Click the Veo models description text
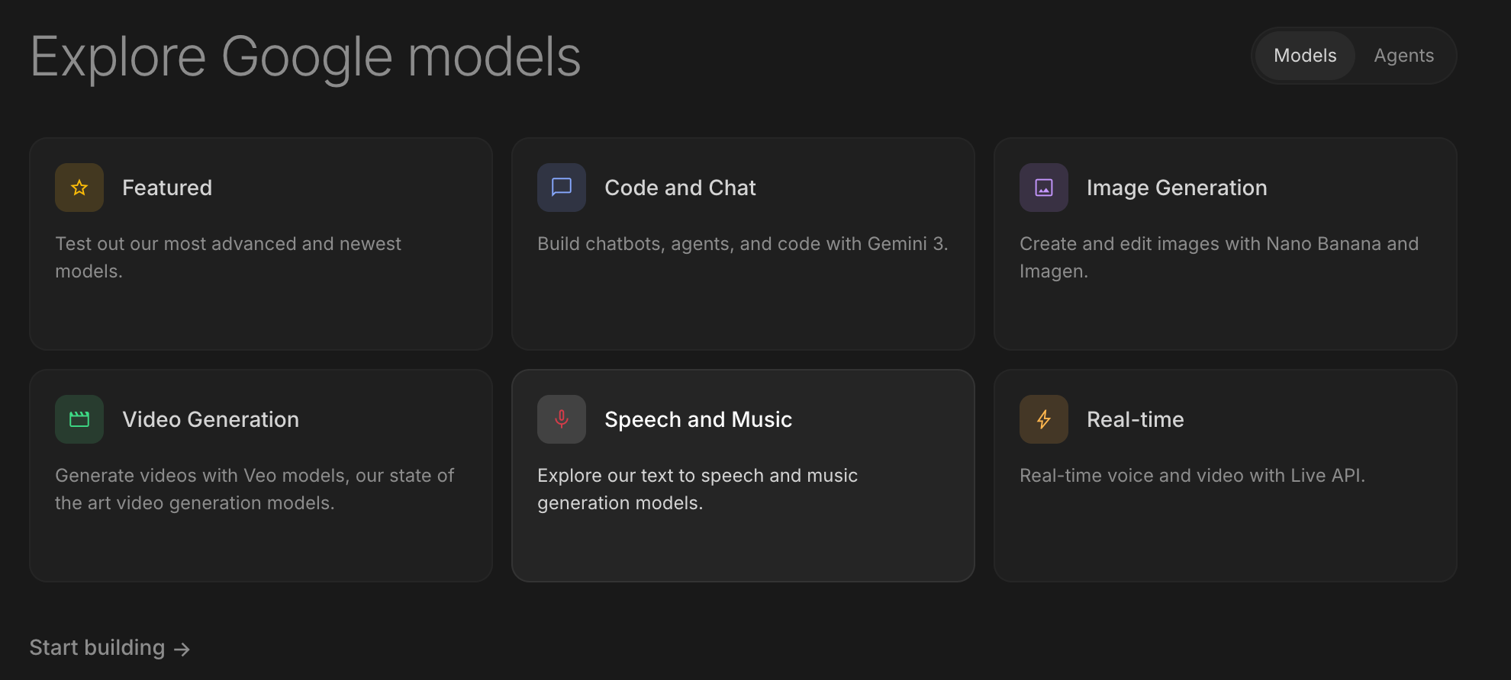 tap(254, 489)
